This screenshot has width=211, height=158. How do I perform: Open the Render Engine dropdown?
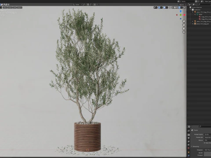click(207, 134)
